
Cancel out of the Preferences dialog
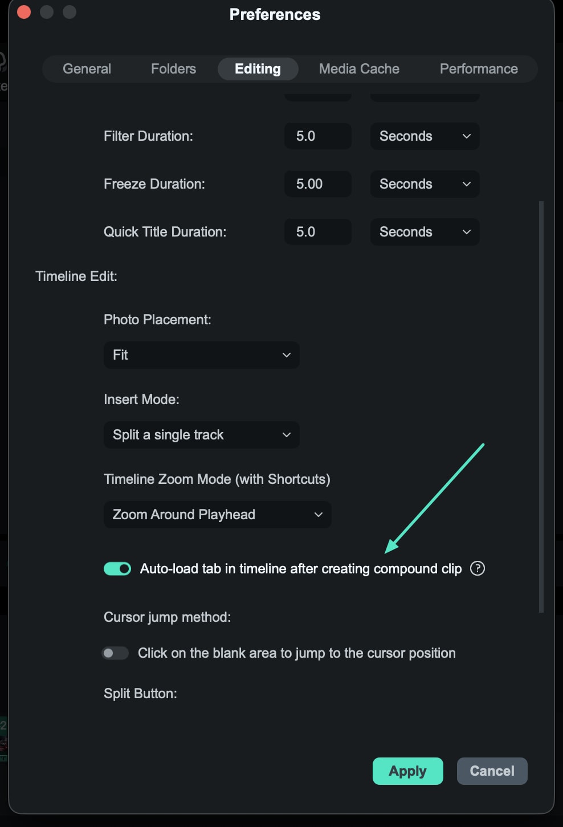tap(491, 771)
